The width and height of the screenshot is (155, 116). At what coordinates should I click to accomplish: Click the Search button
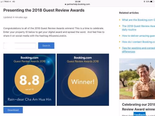click(x=46, y=45)
